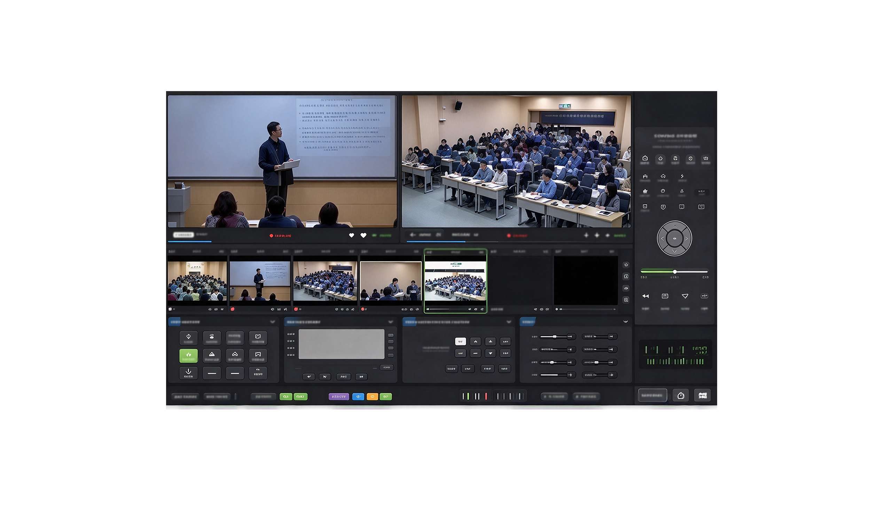Select the blue tab heading the first bottom panel
Viewport: 870px width, 518px height.
pos(175,322)
